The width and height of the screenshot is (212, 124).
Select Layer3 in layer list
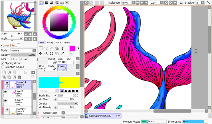point(17,93)
